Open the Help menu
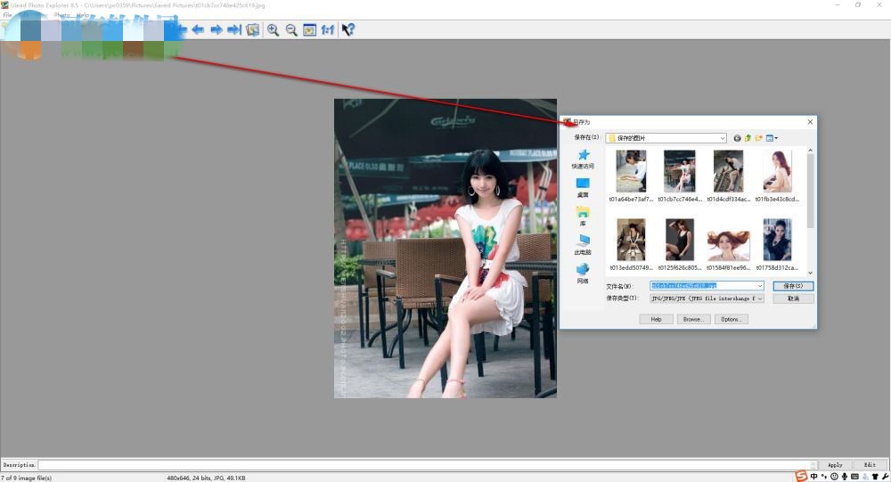This screenshot has height=482, width=891. point(82,15)
